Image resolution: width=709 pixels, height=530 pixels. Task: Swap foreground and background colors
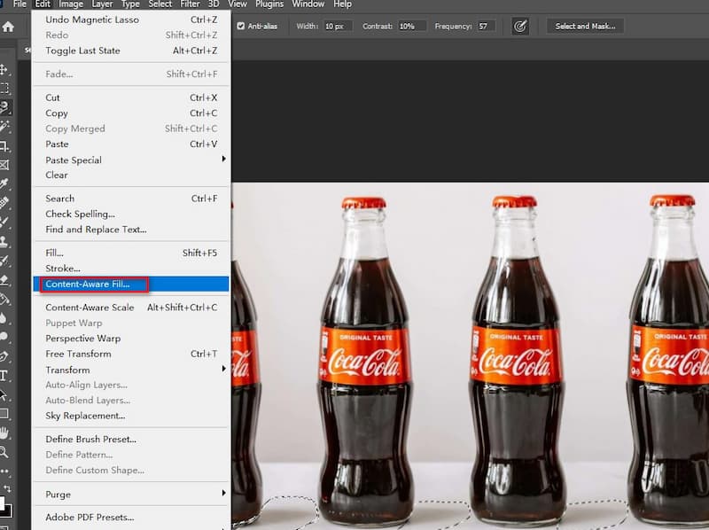(x=8, y=488)
